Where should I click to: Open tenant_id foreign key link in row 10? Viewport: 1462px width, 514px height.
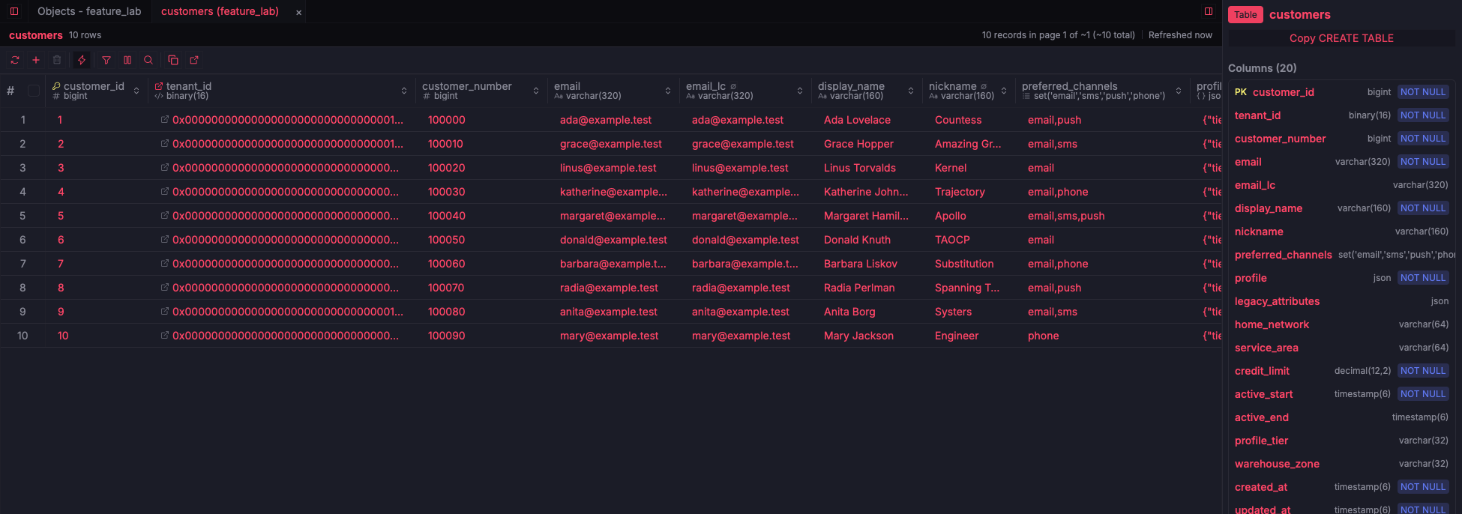tap(164, 335)
